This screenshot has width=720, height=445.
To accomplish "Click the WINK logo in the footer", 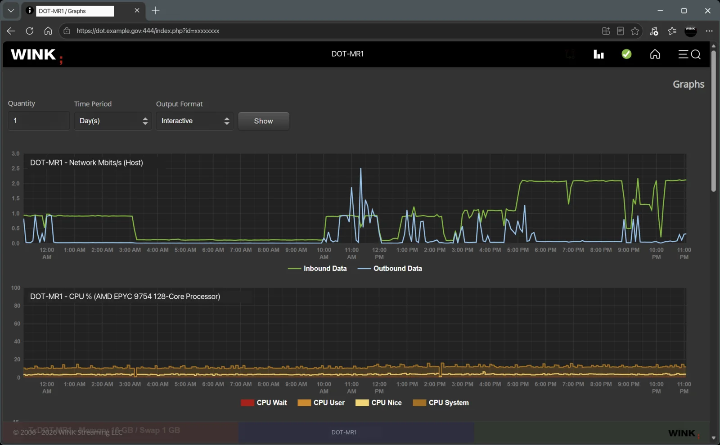I will (x=684, y=433).
